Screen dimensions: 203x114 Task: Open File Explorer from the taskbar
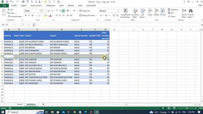coord(52,112)
